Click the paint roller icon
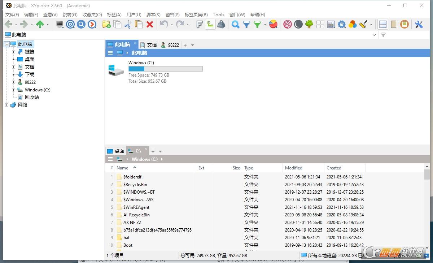433x263 pixels. 363,24
